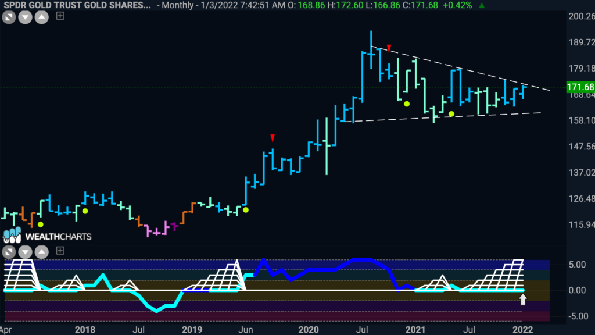Click the 5.00 oscillator axis label
This screenshot has width=595, height=335.
click(x=577, y=265)
